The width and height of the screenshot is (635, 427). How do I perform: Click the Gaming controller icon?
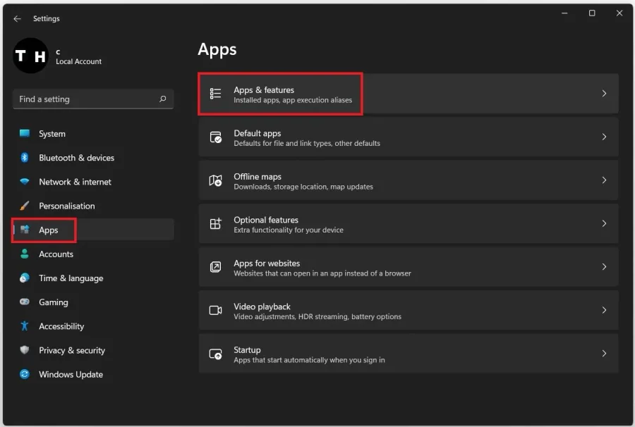pos(25,302)
